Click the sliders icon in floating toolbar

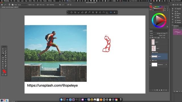tap(75, 12)
